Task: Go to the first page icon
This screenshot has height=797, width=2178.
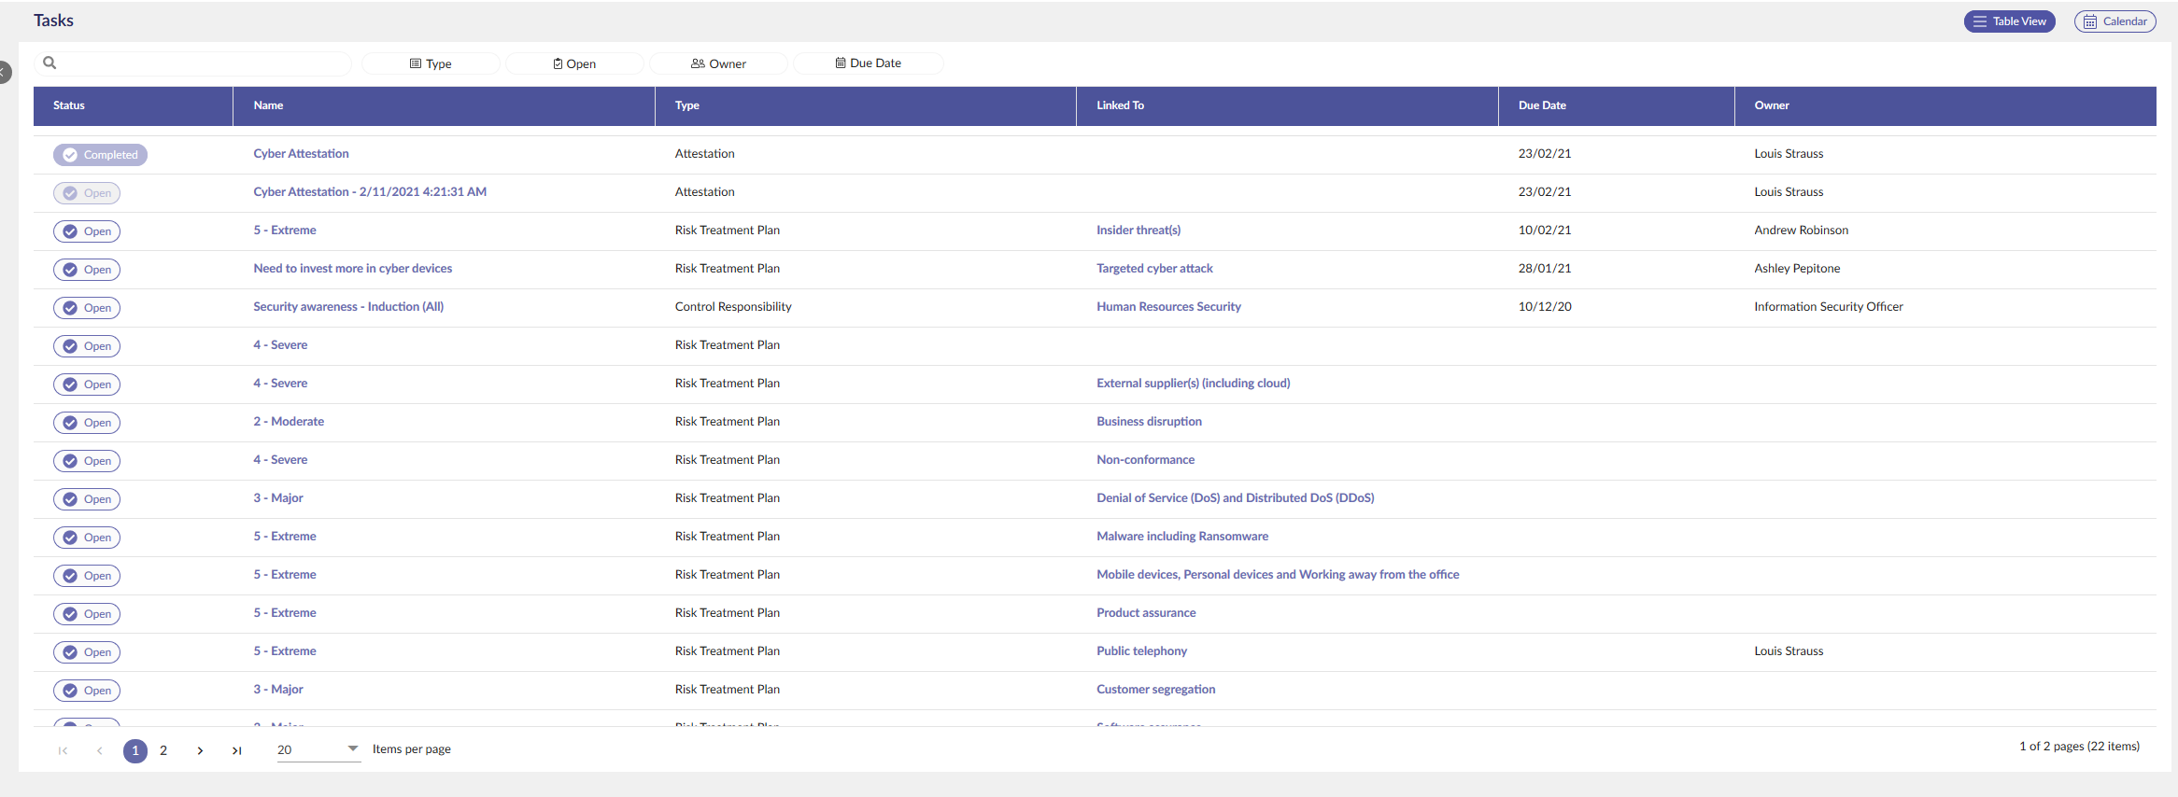Action: click(63, 750)
